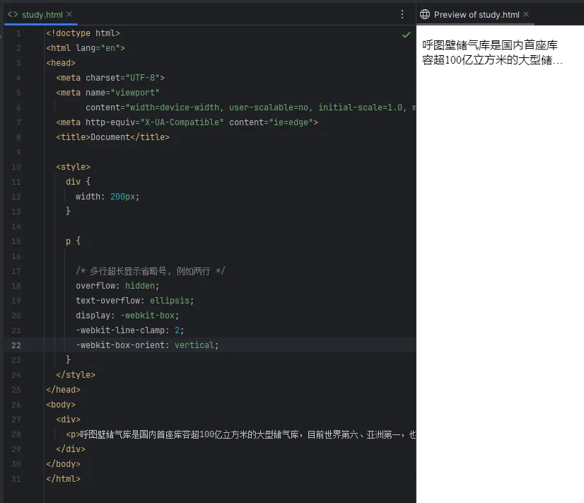
Task: Open the editor tabs options menu (three dots)
Action: click(x=402, y=14)
